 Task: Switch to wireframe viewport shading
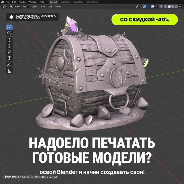coord(166,7)
